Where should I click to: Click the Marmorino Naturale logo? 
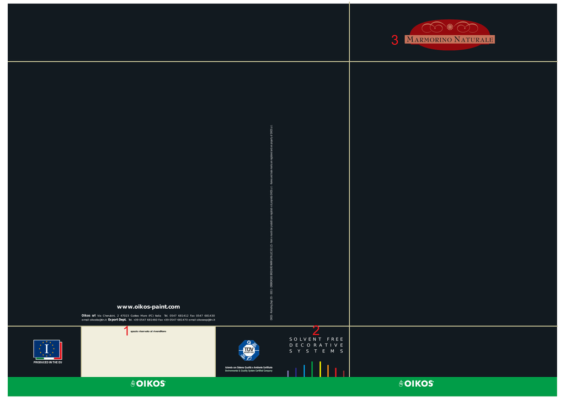(x=449, y=35)
